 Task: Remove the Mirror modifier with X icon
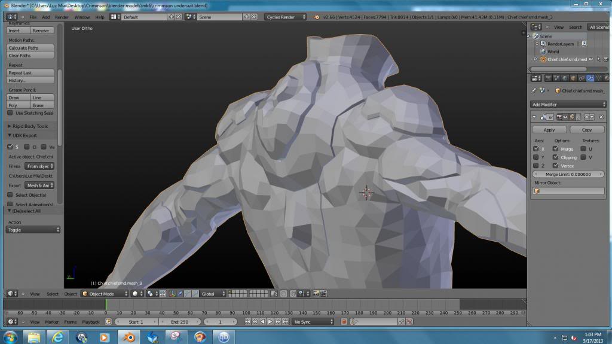tap(601, 117)
